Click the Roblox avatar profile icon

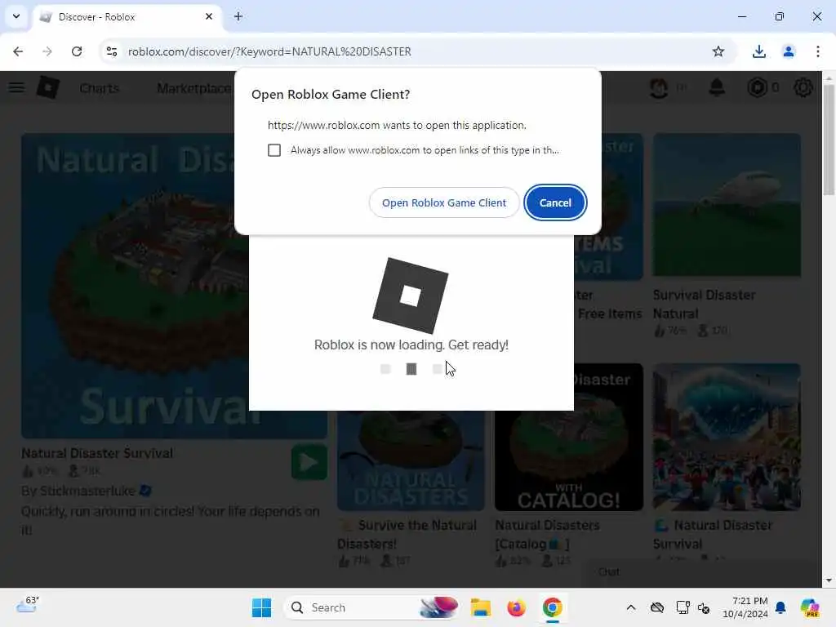[659, 87]
